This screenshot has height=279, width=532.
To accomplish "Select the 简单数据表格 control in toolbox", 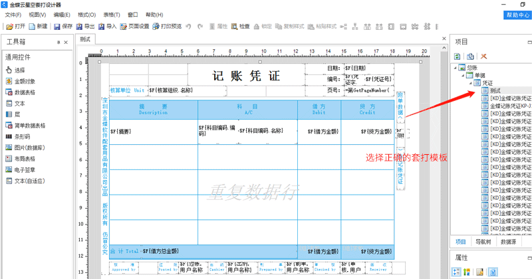I will pos(25,126).
